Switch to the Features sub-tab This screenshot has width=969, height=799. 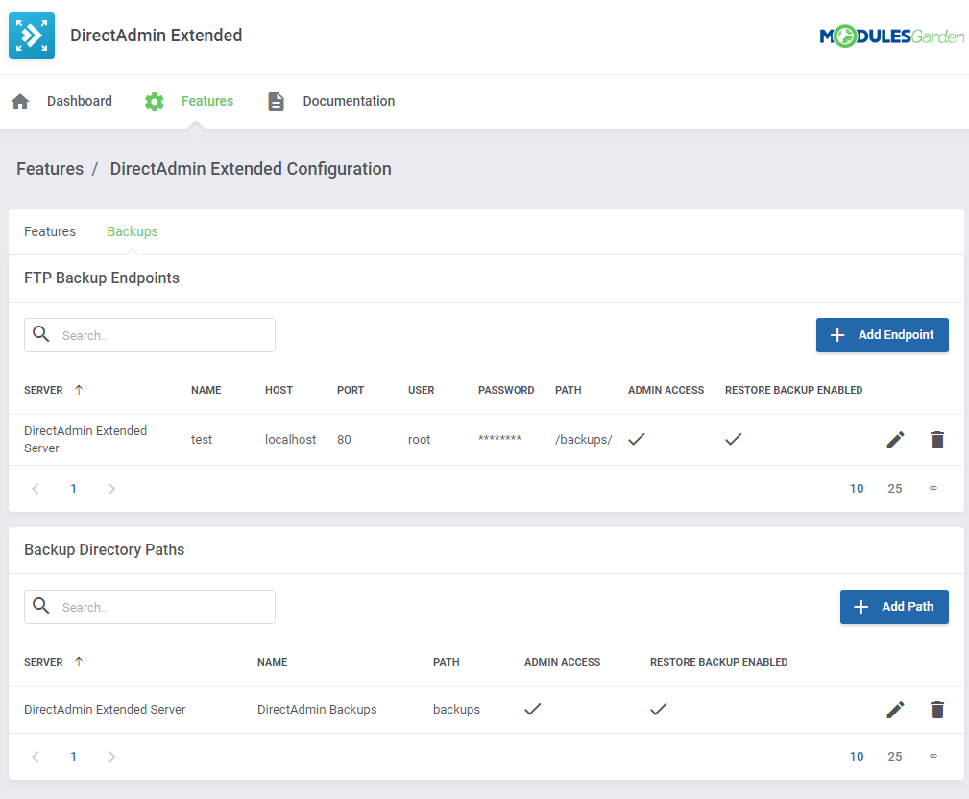pyautogui.click(x=50, y=231)
